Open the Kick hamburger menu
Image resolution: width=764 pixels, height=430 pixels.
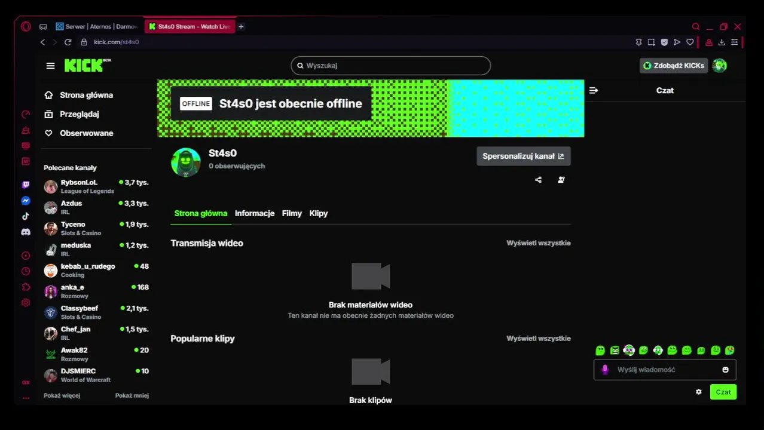pyautogui.click(x=50, y=66)
